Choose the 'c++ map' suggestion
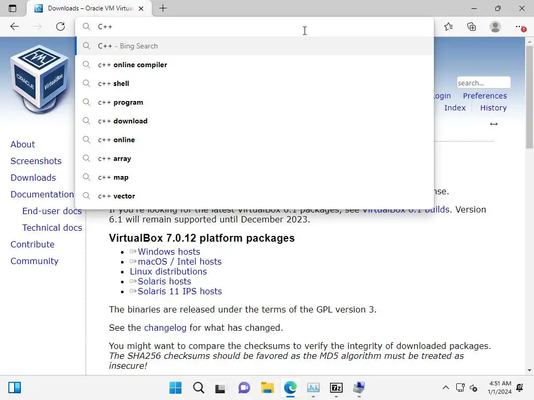The image size is (534, 400). point(254,177)
